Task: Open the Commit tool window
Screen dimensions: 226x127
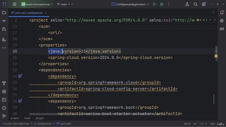Action: [4, 21]
